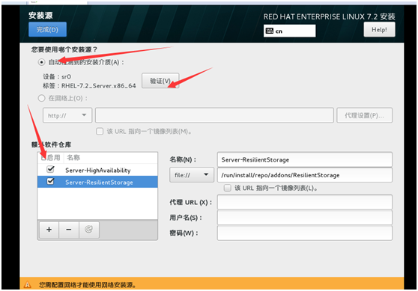This screenshot has height=291, width=418.
Task: Toggle mirror list checkbox (M) under network URL
Action: click(100, 131)
